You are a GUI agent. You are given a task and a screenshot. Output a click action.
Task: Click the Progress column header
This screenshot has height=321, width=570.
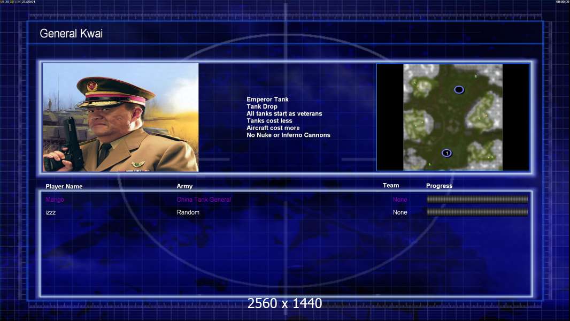point(439,186)
